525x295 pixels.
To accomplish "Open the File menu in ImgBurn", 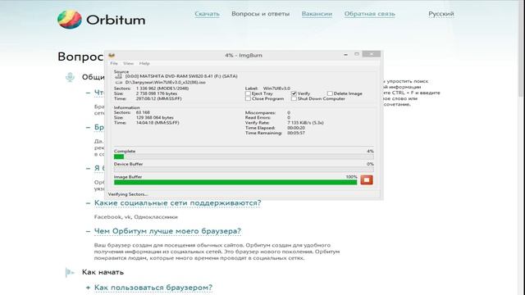I will 114,63.
